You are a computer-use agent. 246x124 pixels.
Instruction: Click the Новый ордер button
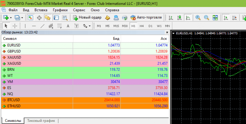[87, 17]
